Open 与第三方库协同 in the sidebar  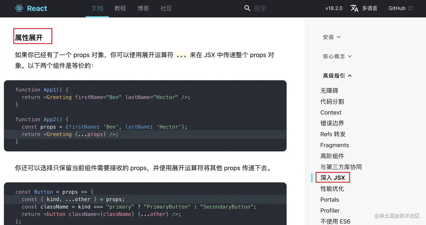tap(341, 167)
